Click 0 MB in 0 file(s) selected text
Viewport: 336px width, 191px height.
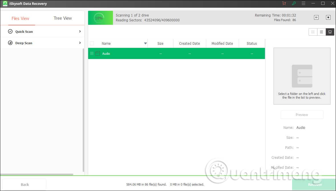(x=187, y=184)
